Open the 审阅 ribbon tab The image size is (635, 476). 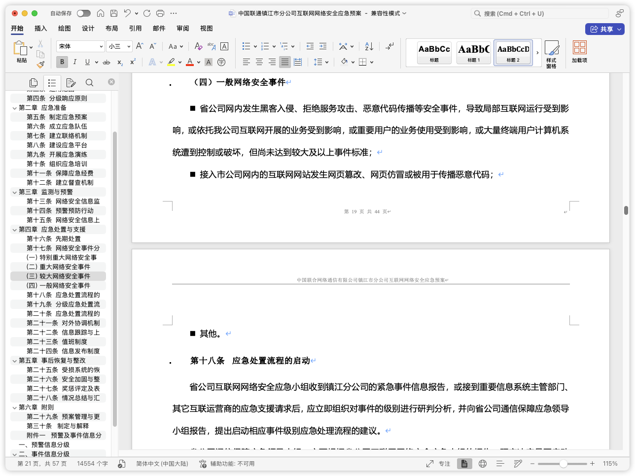point(182,29)
